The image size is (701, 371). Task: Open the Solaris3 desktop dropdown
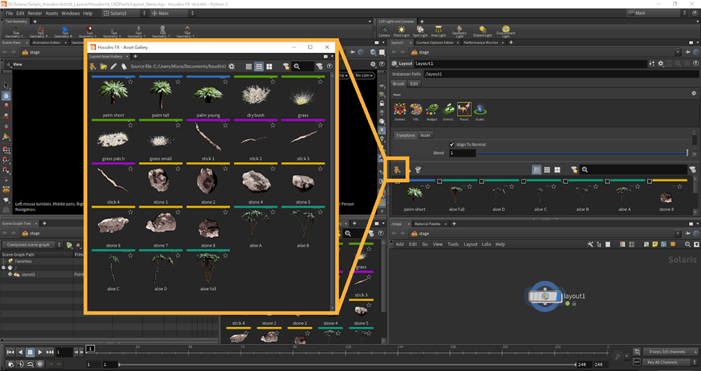coord(124,13)
